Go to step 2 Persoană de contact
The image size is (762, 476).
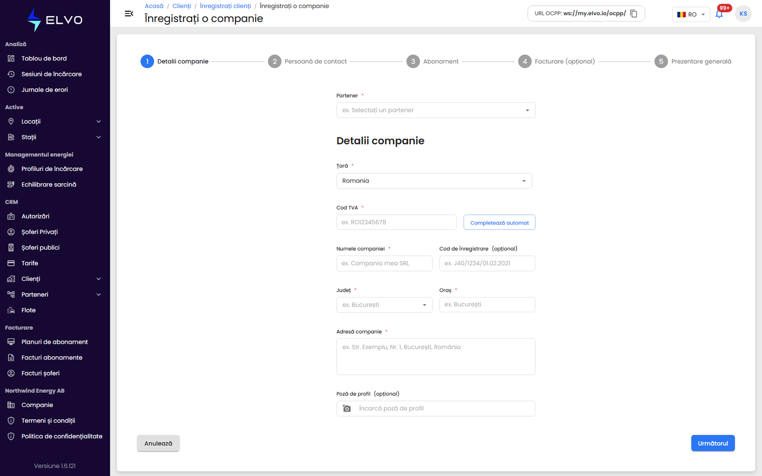[x=308, y=61]
